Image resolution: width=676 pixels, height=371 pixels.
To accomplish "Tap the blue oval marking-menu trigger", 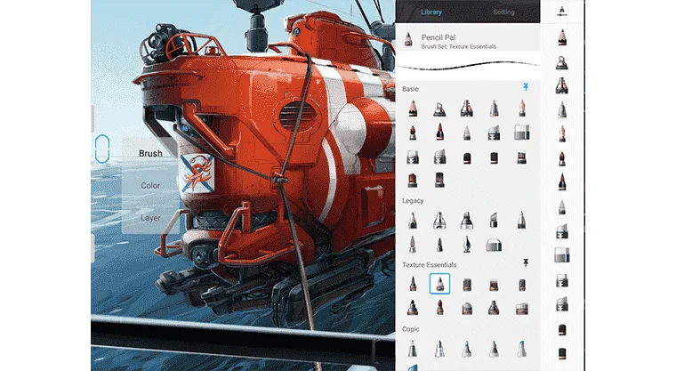I will (102, 149).
